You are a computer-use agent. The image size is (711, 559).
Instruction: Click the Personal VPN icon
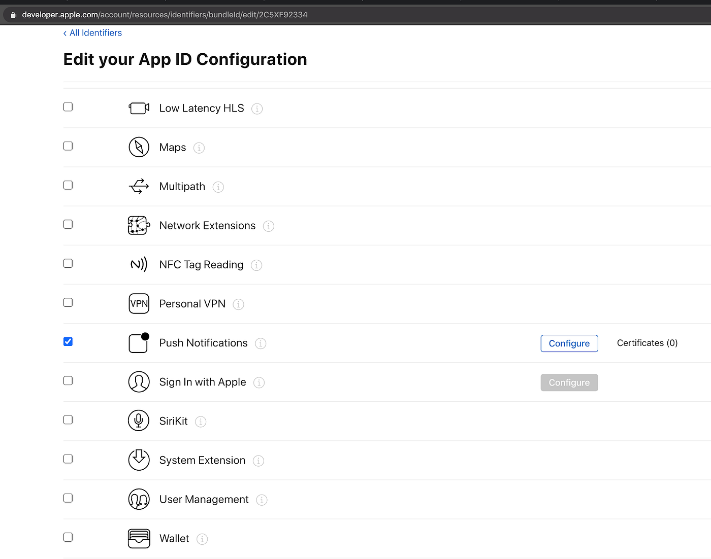139,303
